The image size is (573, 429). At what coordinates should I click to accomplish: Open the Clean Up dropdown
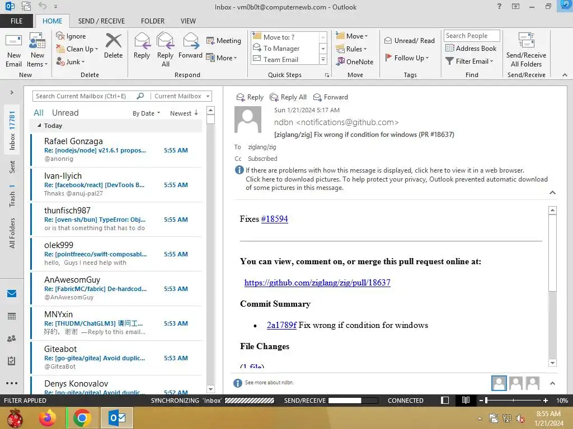pyautogui.click(x=77, y=49)
